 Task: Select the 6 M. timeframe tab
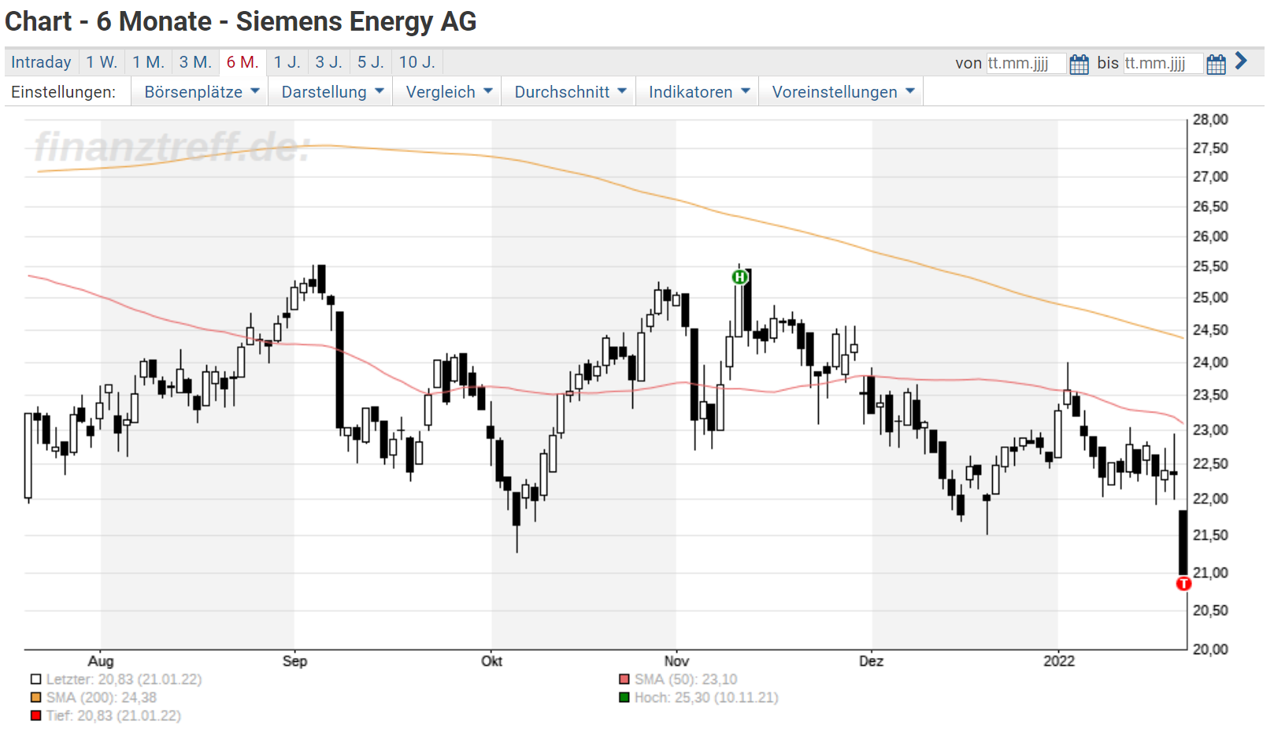243,62
